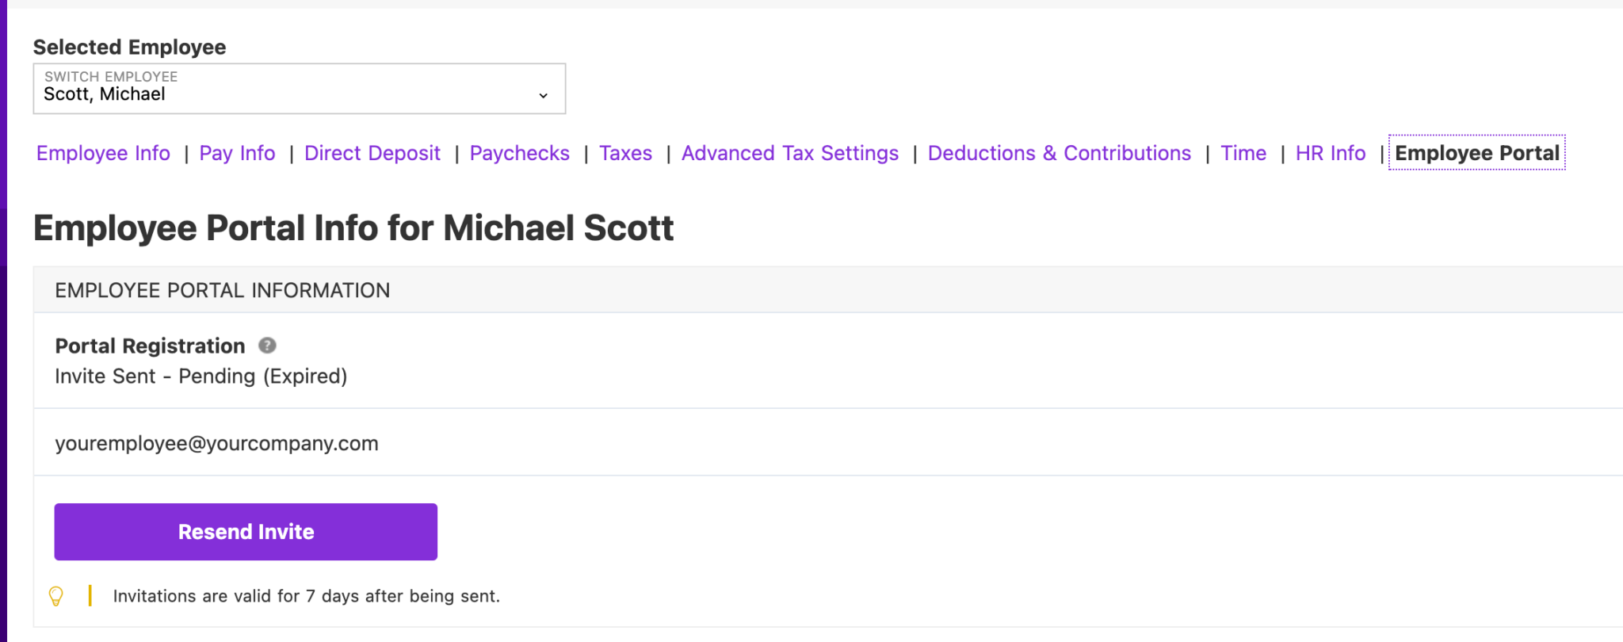This screenshot has width=1623, height=642.
Task: Click the invitation validity tip text
Action: point(306,596)
